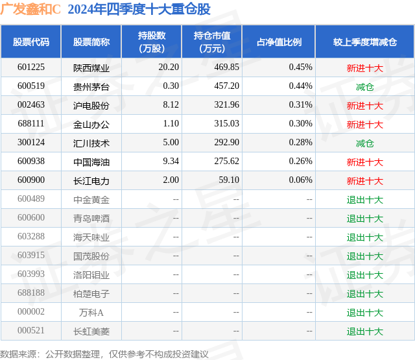The height and width of the screenshot is (360, 415).
Task: Click stock code 000002
Action: (x=31, y=311)
